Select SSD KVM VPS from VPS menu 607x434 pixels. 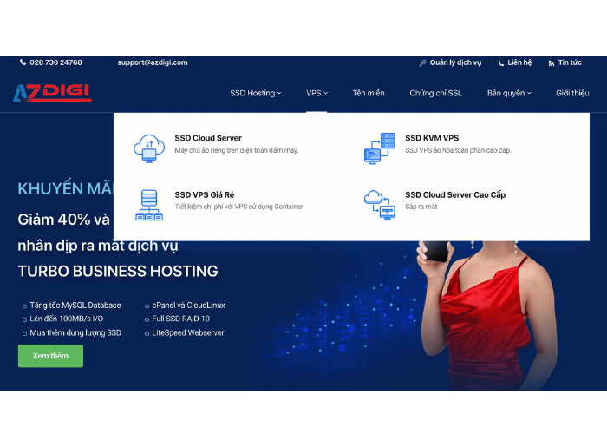[x=432, y=138]
